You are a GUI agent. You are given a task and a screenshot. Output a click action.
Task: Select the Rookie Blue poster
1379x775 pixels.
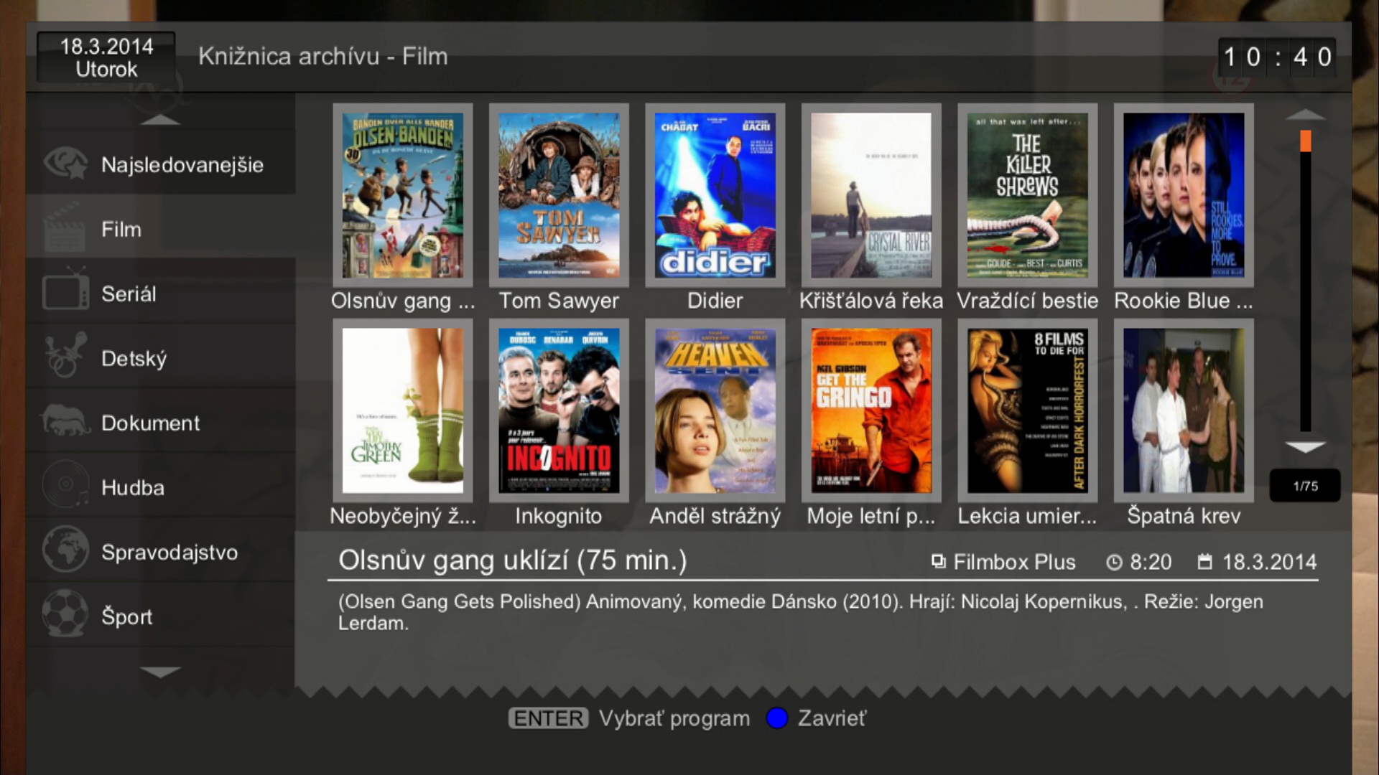click(x=1184, y=195)
